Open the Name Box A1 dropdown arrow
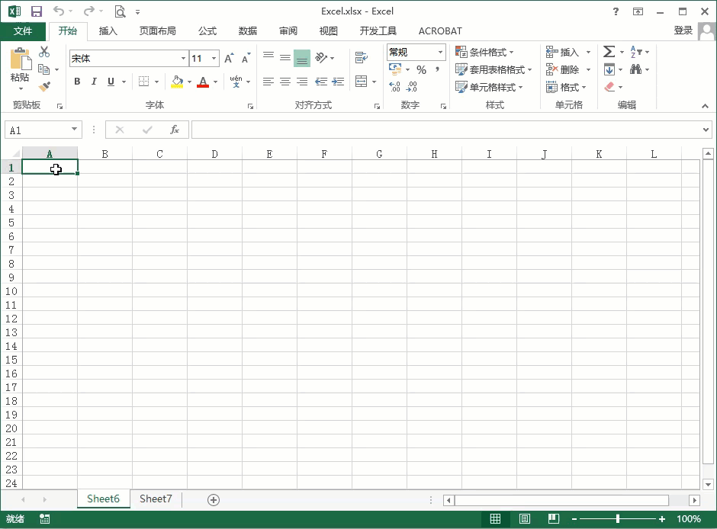 [x=74, y=130]
